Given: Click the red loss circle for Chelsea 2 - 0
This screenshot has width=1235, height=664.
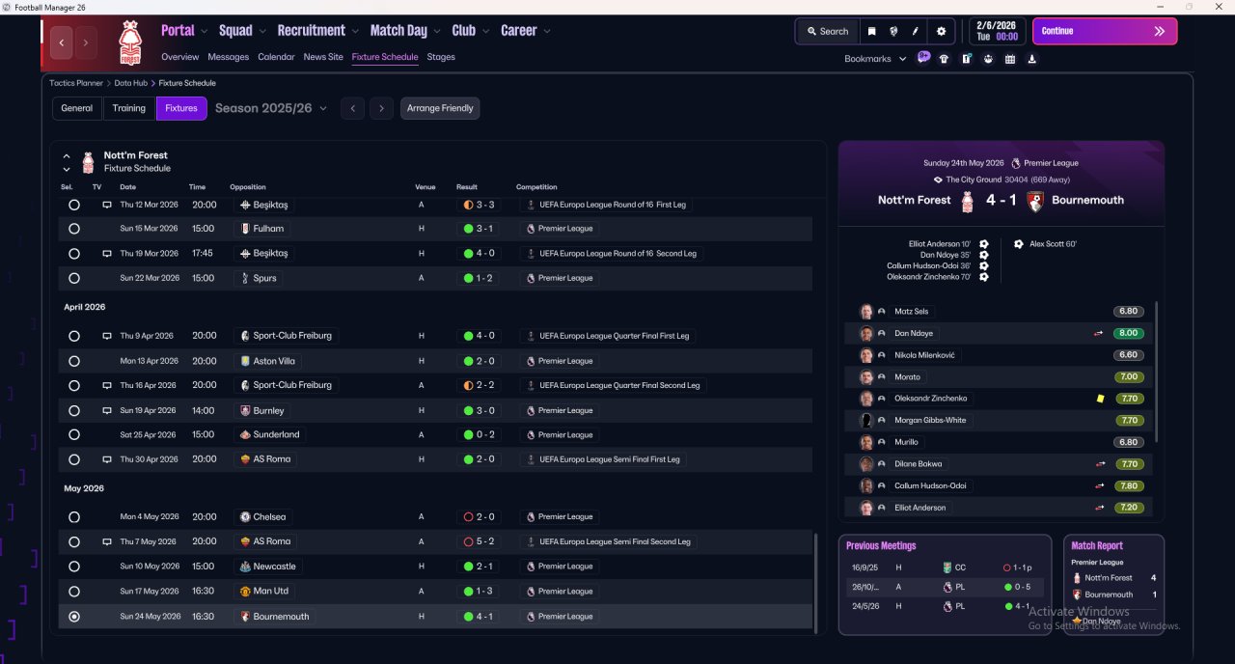Looking at the screenshot, I should pos(468,517).
